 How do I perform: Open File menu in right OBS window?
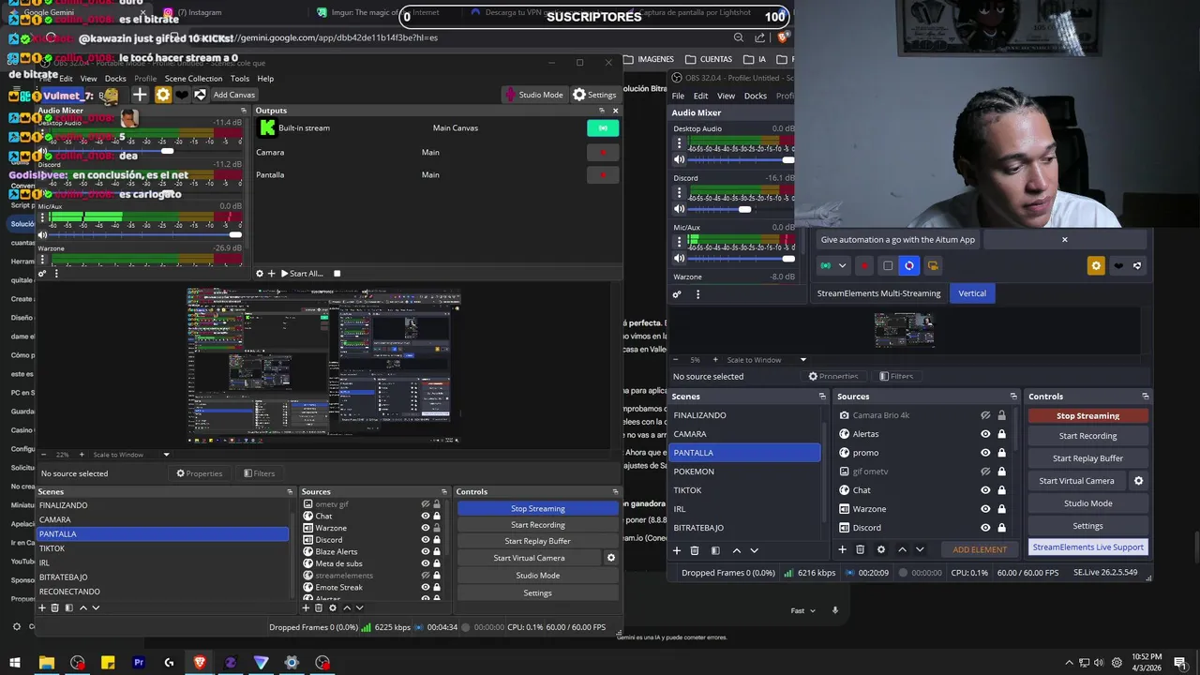(x=678, y=96)
